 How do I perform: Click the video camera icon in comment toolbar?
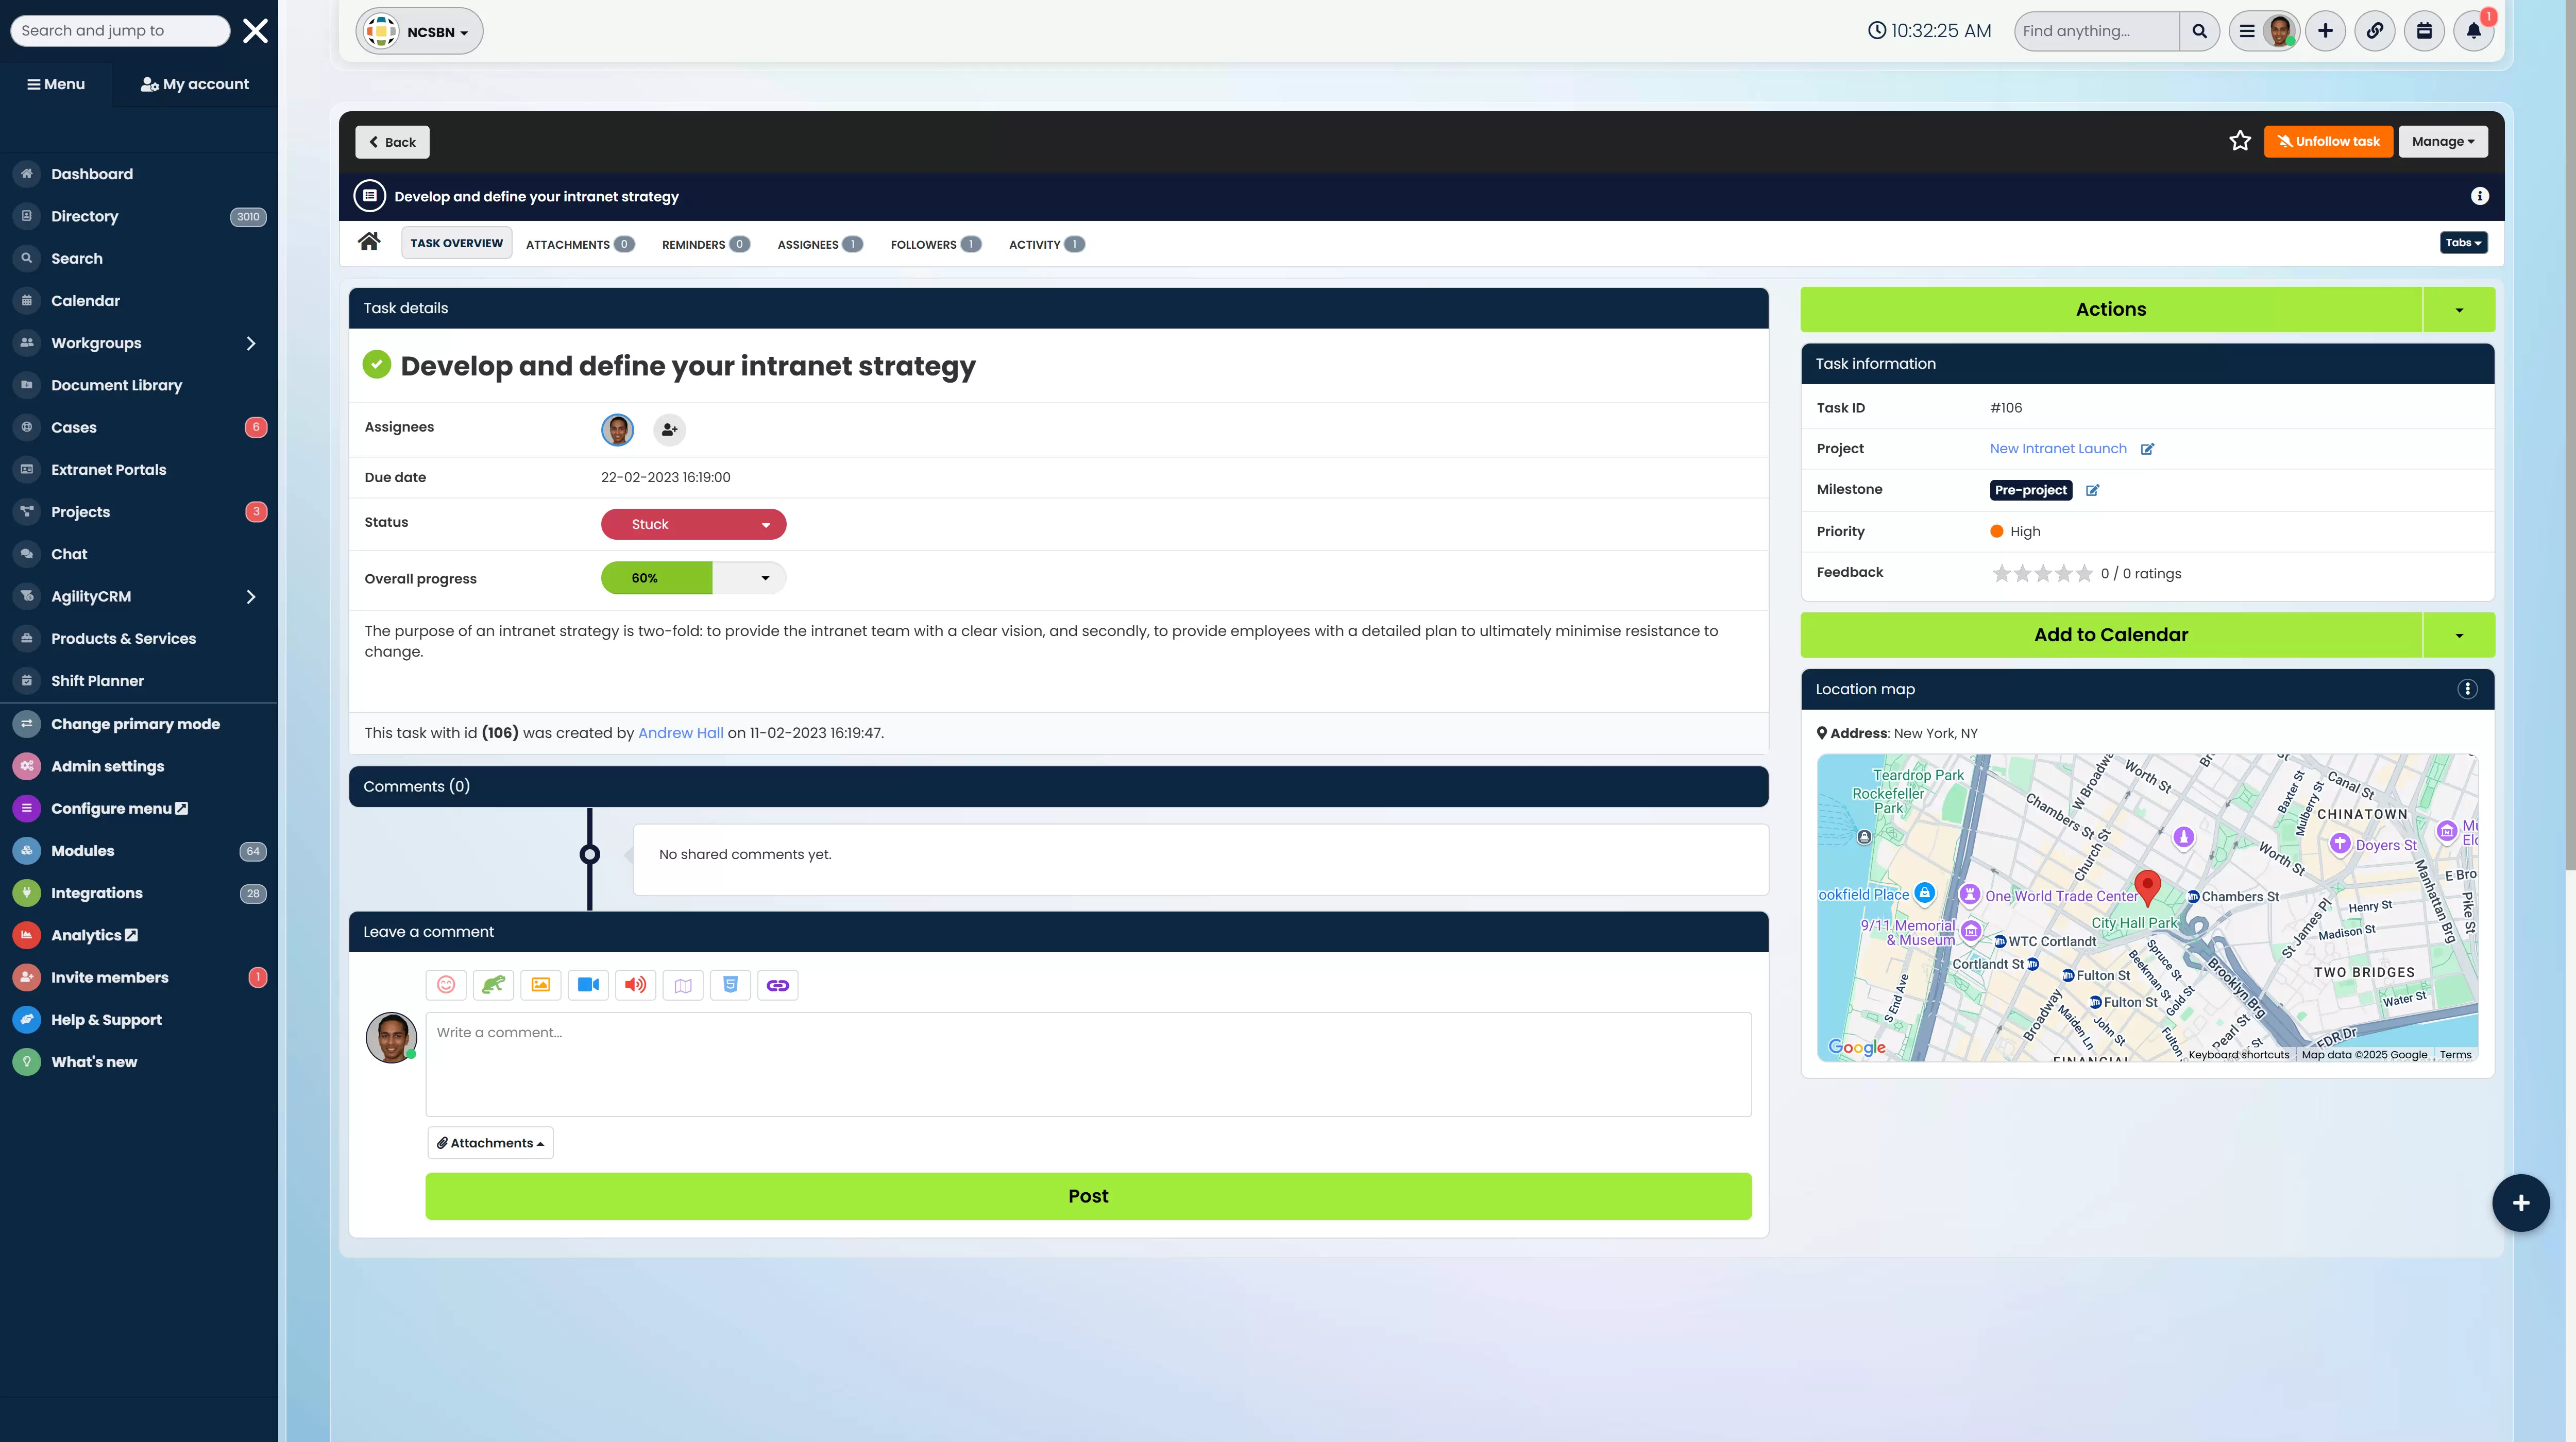pos(588,984)
